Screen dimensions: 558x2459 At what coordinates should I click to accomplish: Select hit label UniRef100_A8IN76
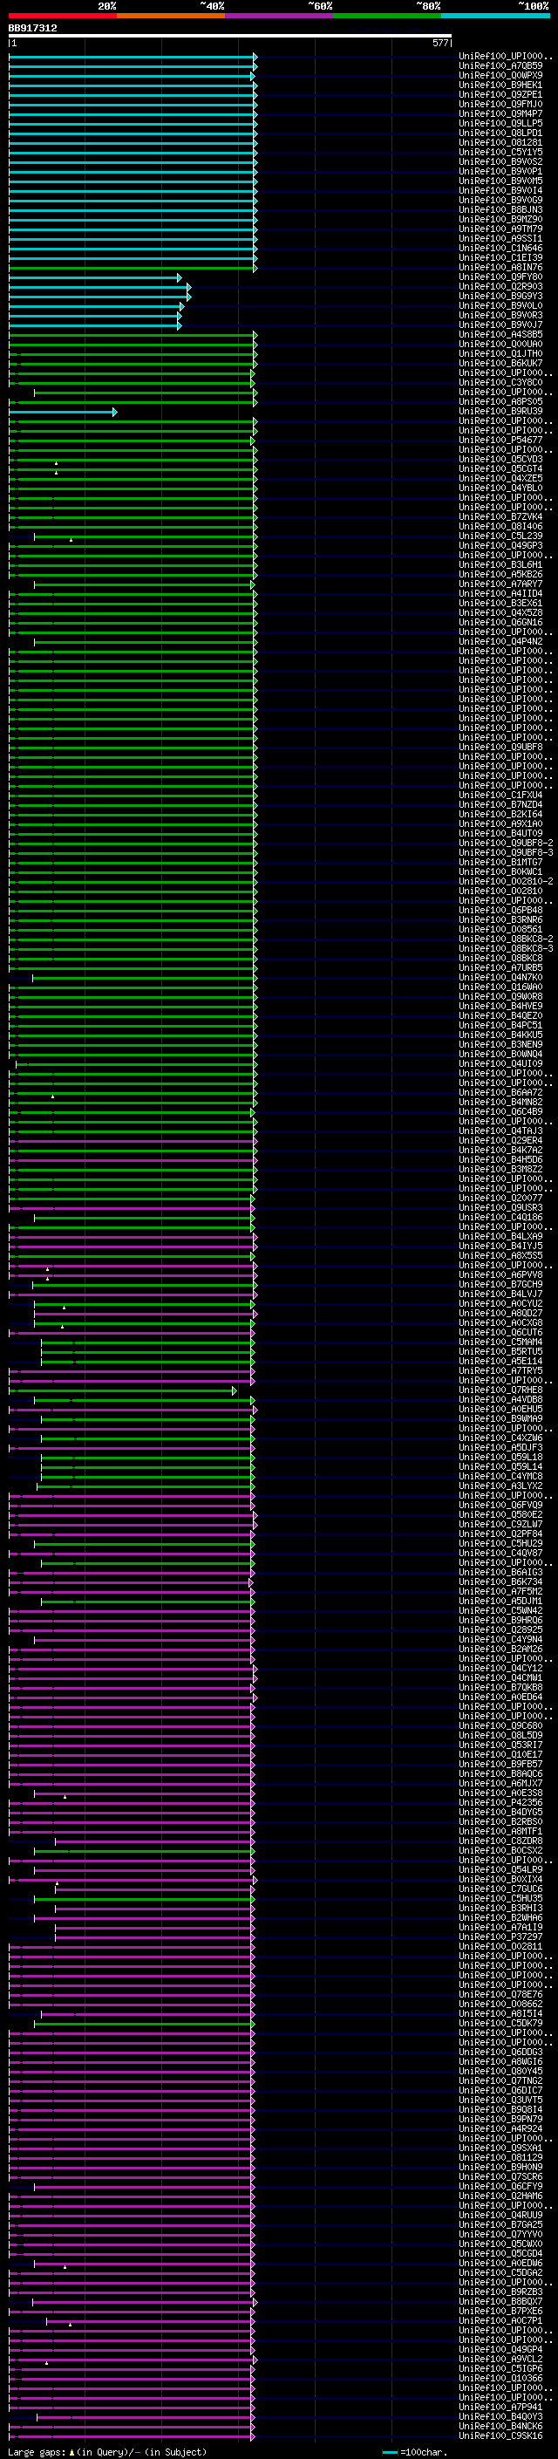pyautogui.click(x=500, y=267)
